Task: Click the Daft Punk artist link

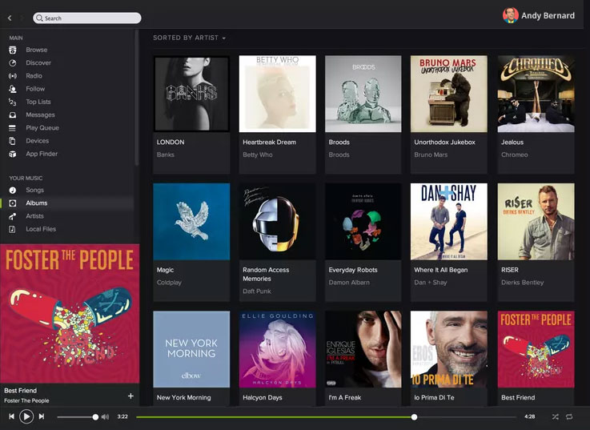Action: click(257, 291)
